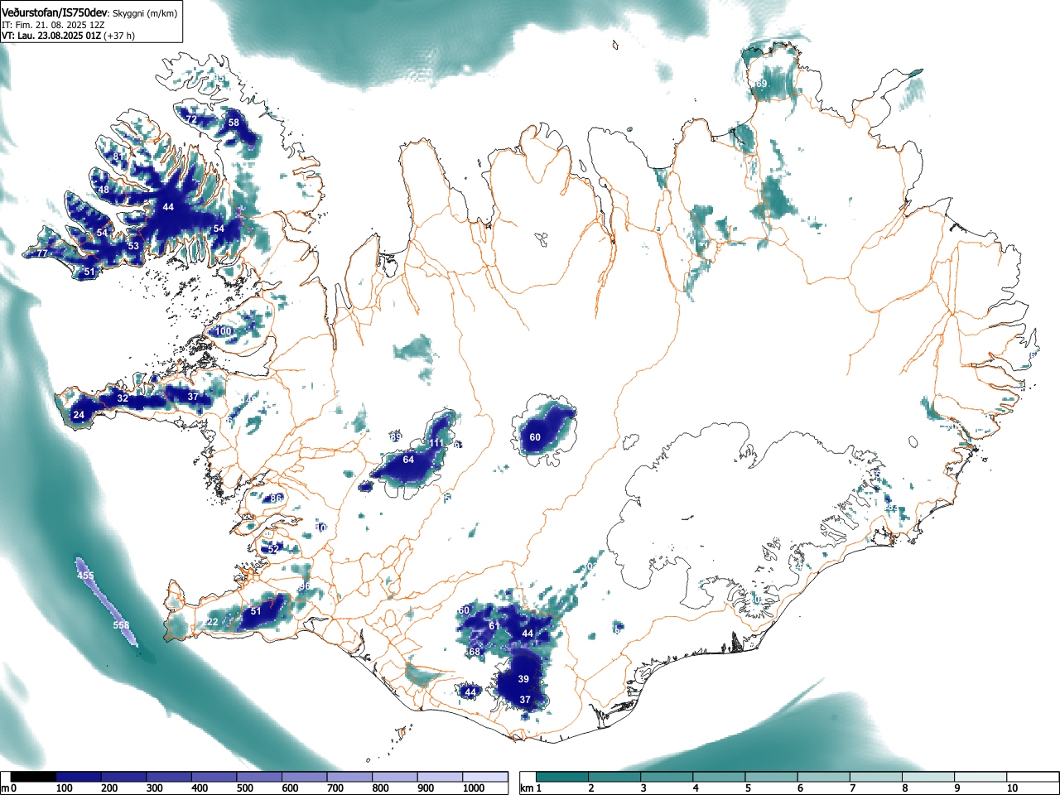Click the "800" tick on the meter legend
Image resolution: width=1060 pixels, height=795 pixels.
pyautogui.click(x=379, y=788)
